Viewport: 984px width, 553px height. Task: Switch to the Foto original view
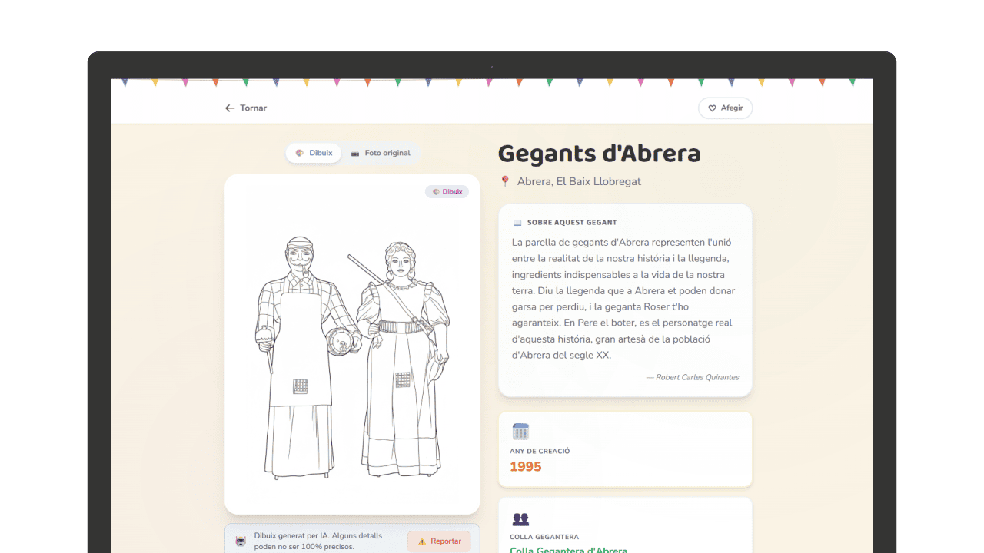381,153
